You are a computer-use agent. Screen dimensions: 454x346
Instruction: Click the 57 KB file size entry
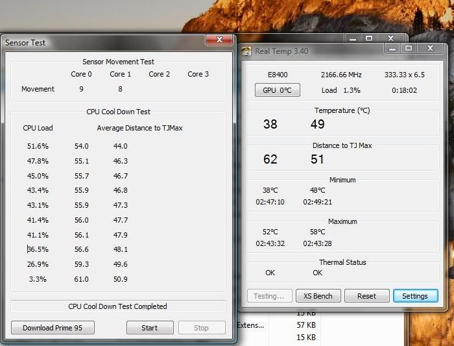(x=306, y=325)
